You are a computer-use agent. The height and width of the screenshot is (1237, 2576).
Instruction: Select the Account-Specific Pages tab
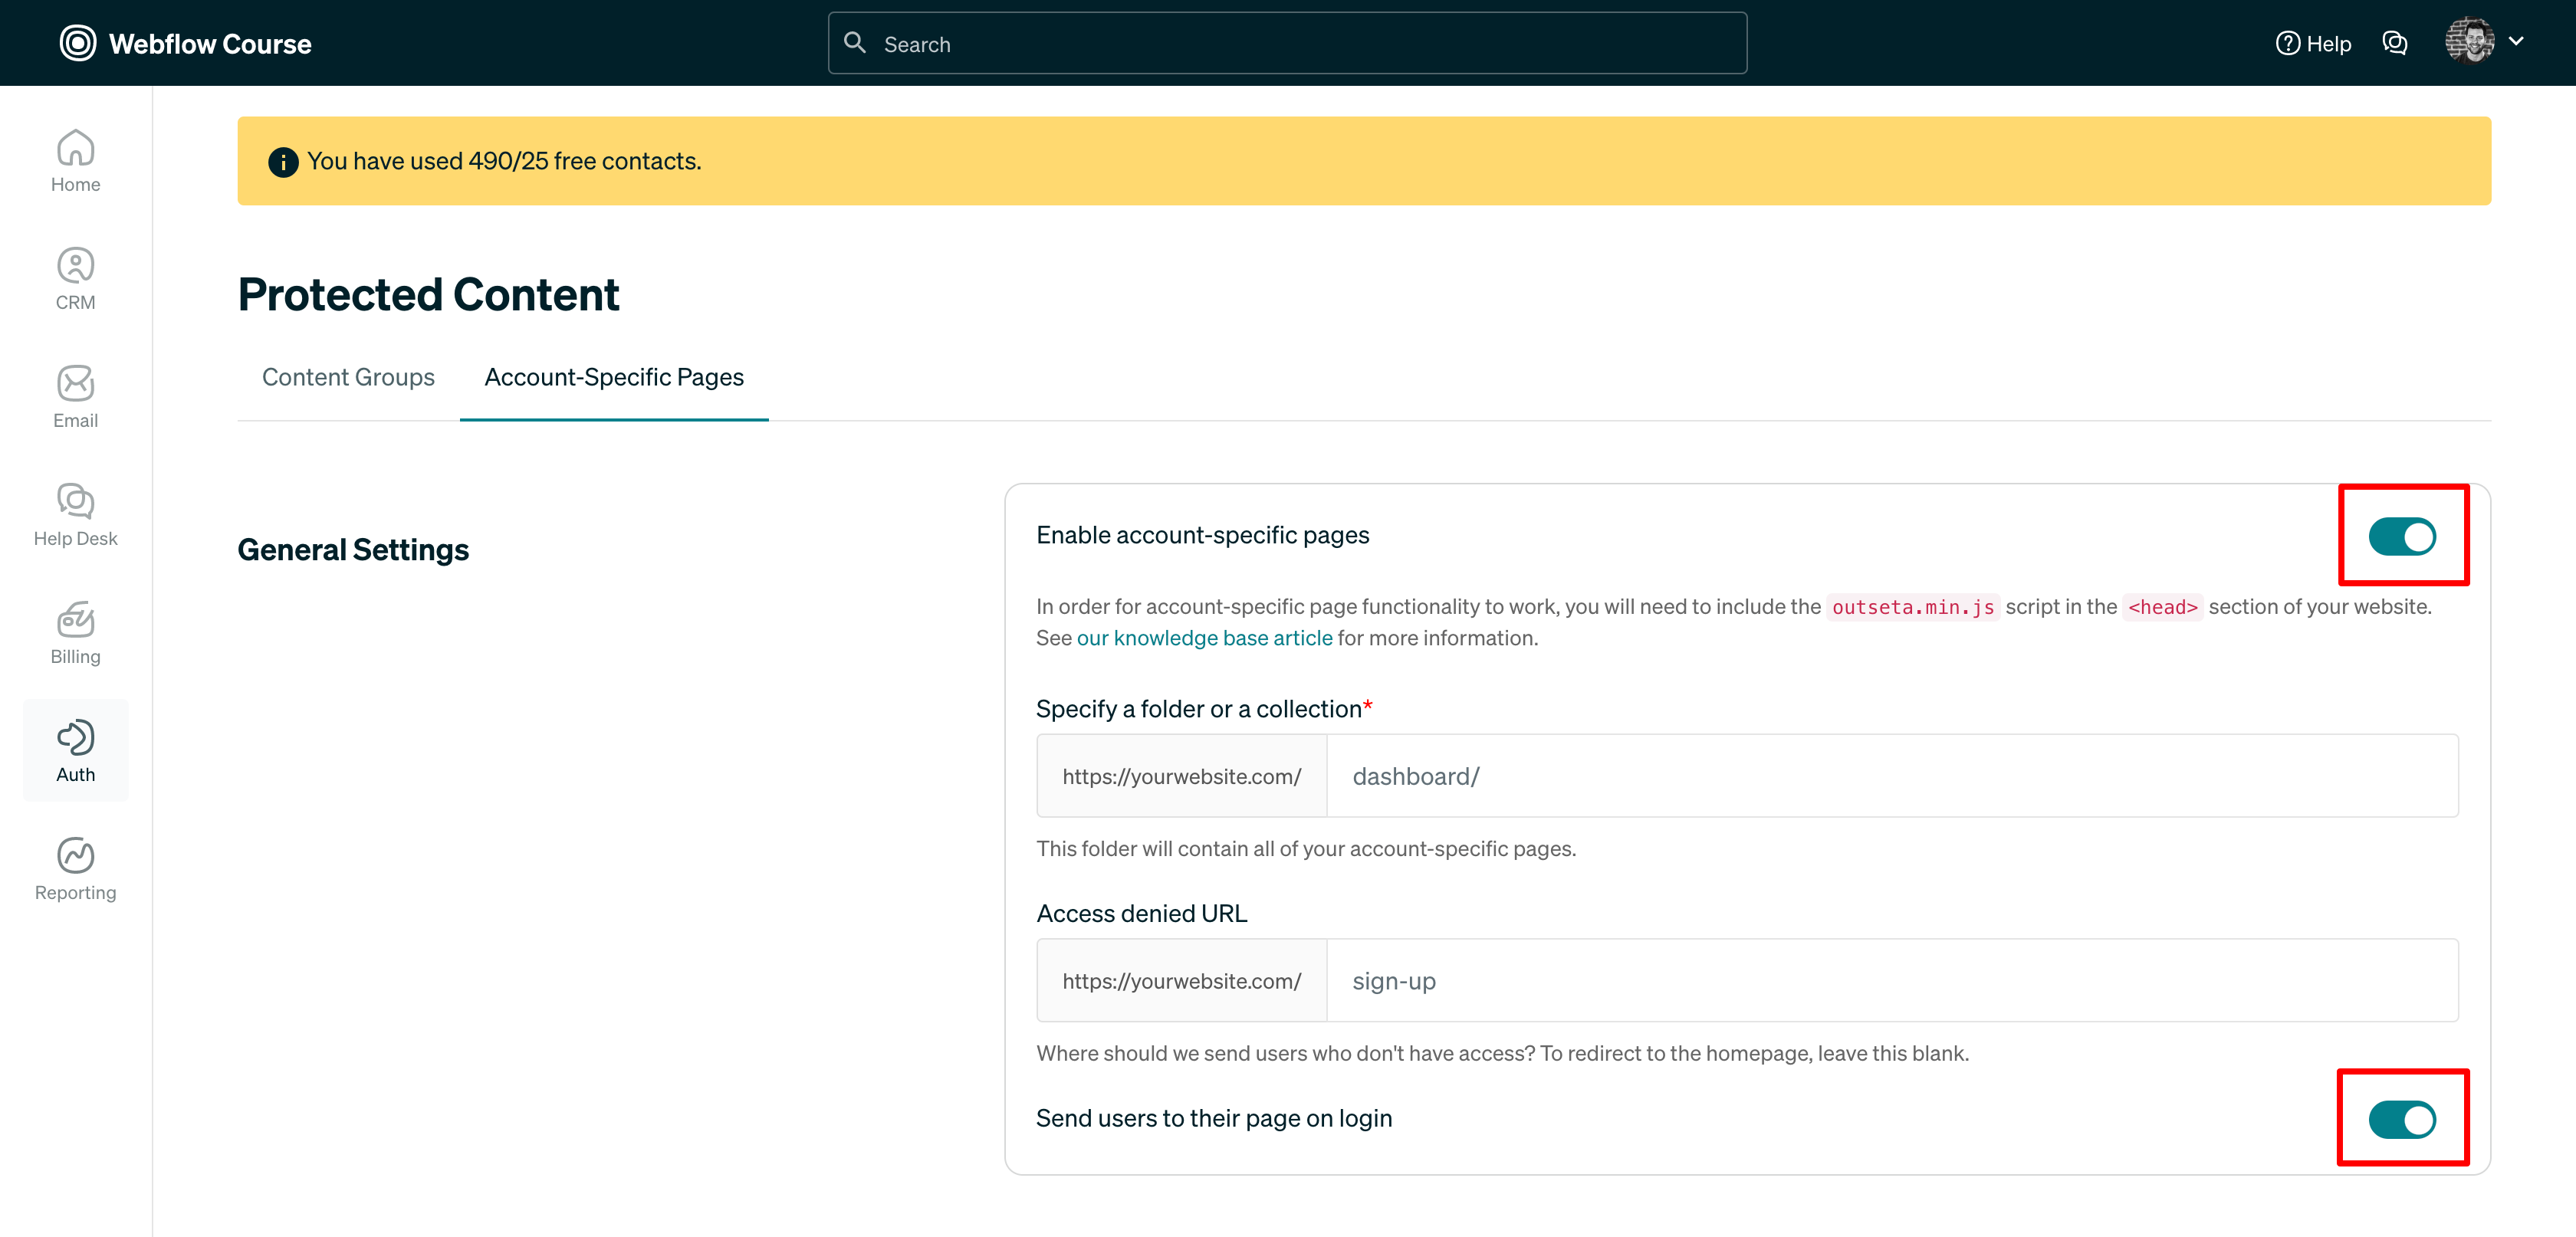tap(614, 377)
